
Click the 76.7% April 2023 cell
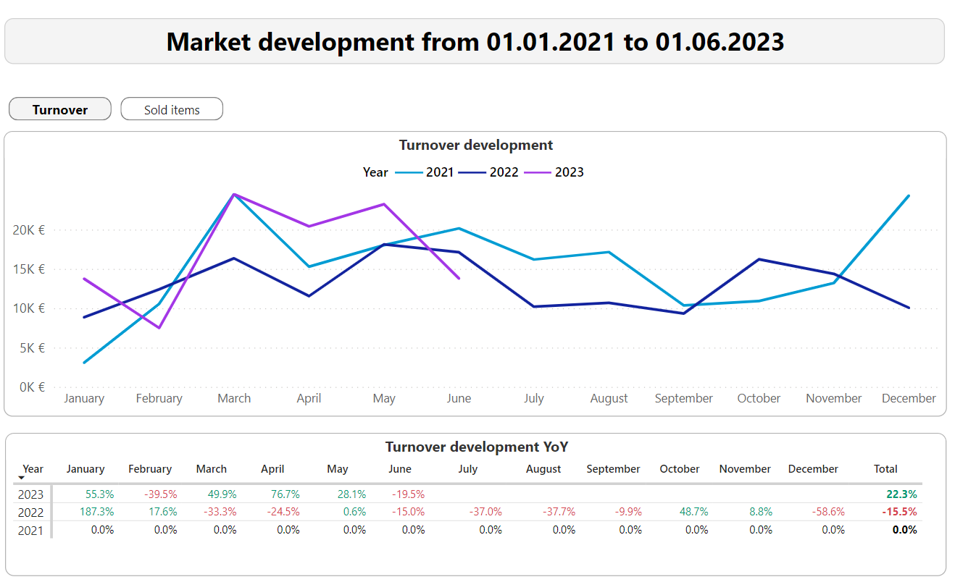(287, 495)
